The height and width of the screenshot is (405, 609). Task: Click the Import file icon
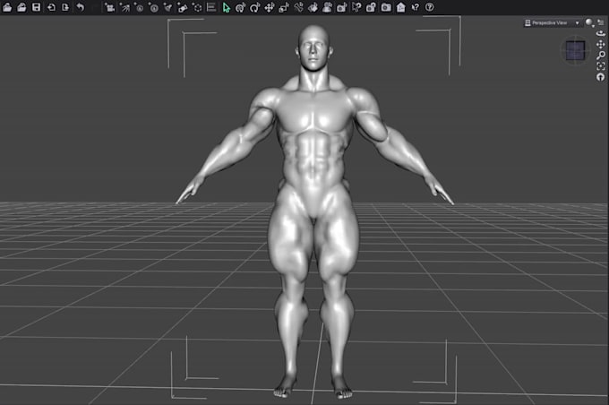tap(51, 7)
